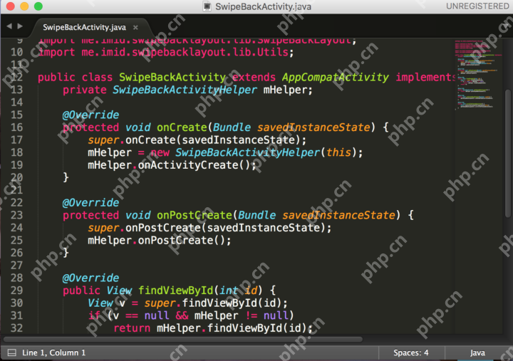The image size is (513, 361).
Task: Click the green window zoom button
Action: (38, 6)
